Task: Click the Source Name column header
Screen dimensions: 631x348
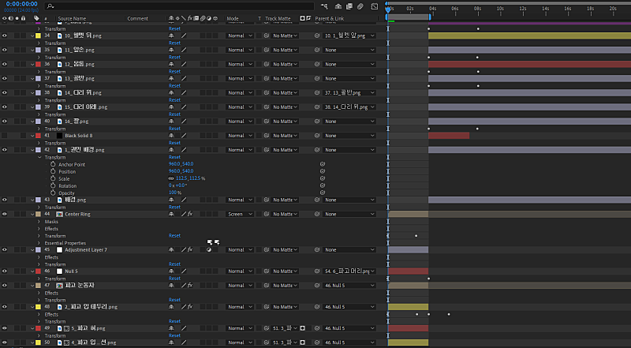Action: pyautogui.click(x=73, y=17)
